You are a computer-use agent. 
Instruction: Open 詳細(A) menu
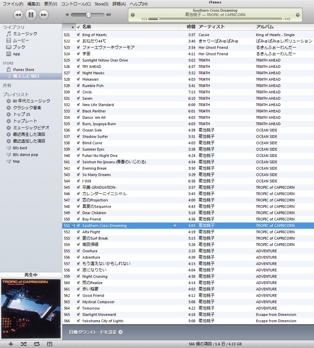pyautogui.click(x=119, y=4)
